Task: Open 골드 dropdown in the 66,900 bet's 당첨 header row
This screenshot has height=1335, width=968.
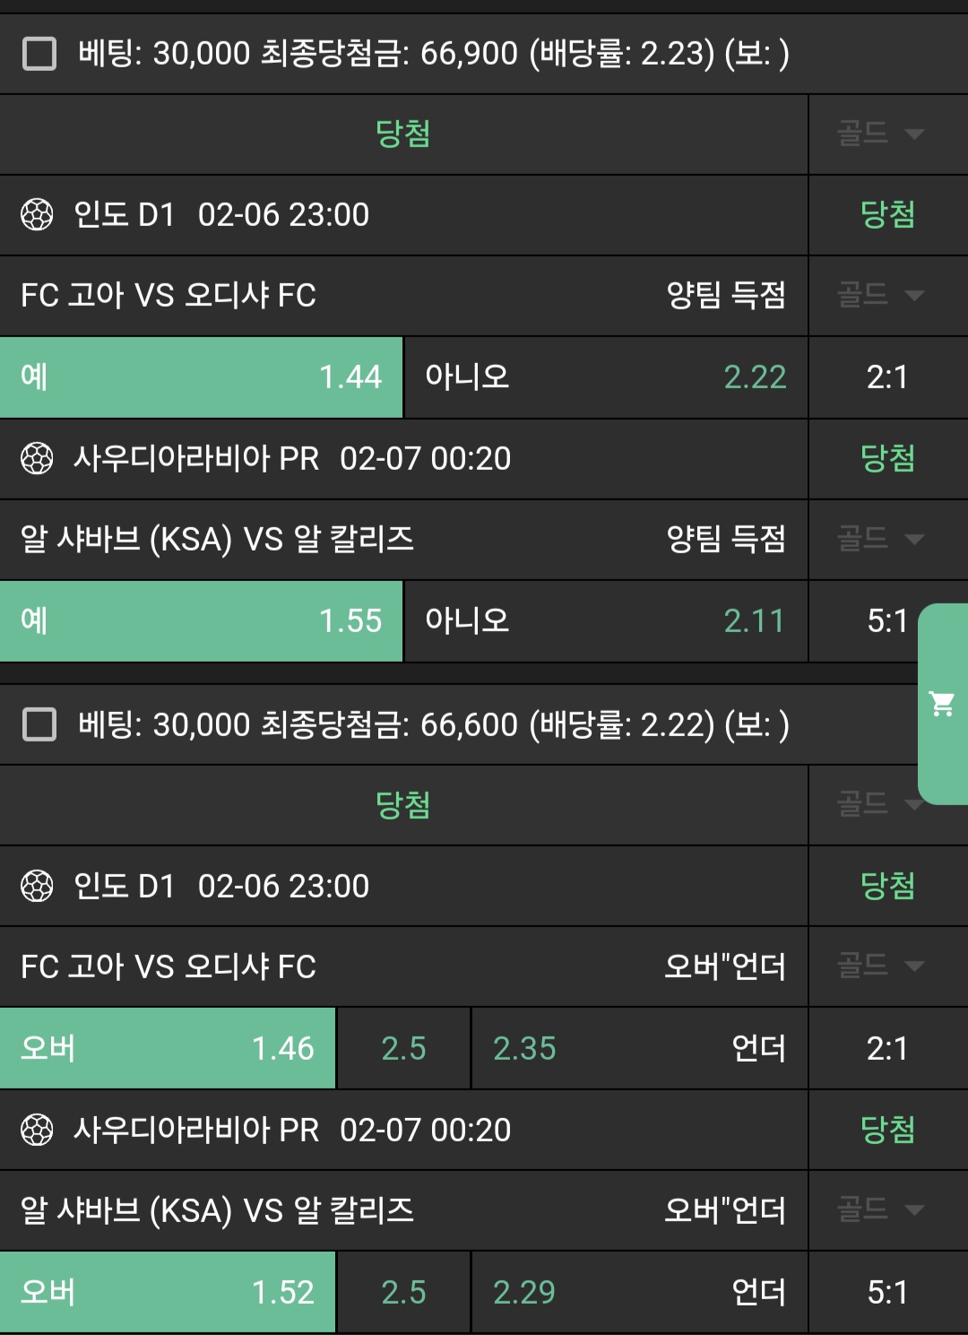Action: click(879, 134)
